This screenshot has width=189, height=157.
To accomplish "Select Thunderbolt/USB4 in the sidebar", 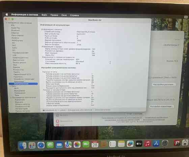I will click(x=20, y=53).
